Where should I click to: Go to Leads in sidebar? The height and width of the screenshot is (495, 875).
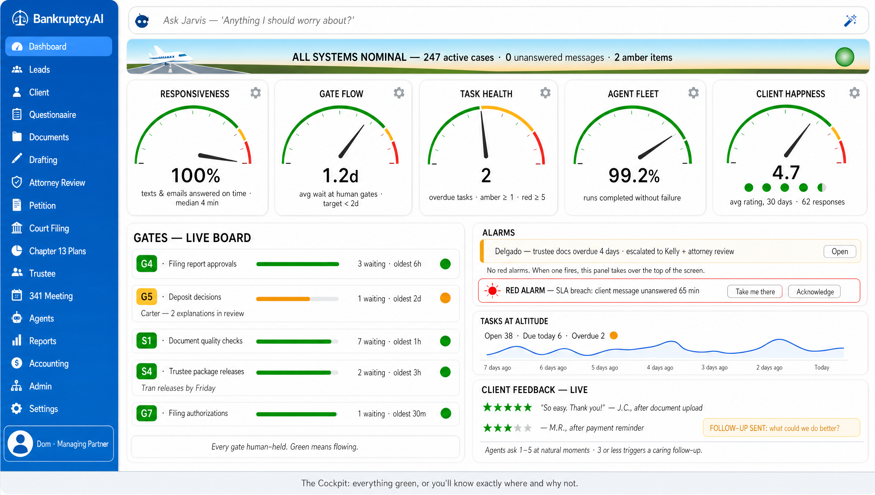click(x=59, y=69)
